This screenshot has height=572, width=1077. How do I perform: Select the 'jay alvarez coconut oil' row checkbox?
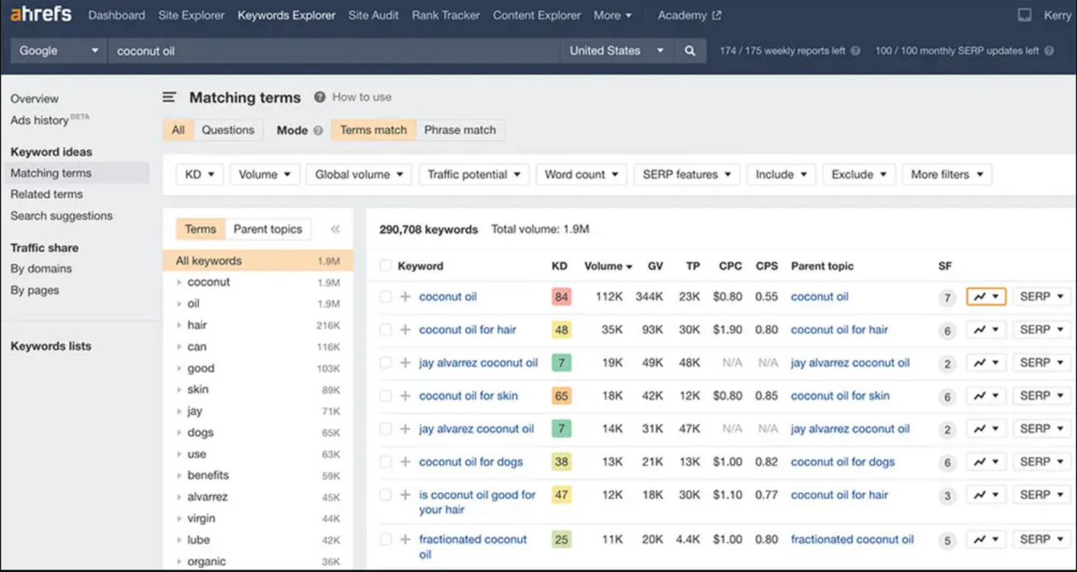386,429
